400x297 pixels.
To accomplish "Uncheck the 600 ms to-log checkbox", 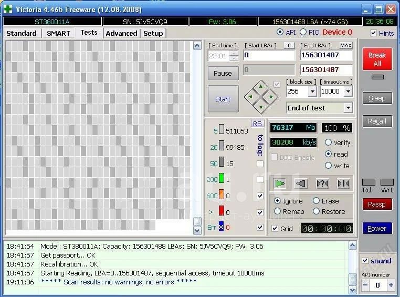I will click(260, 196).
